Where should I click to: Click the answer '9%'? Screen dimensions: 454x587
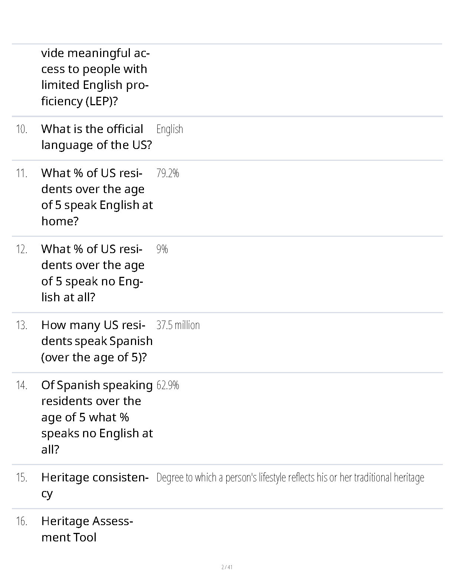pyautogui.click(x=162, y=249)
